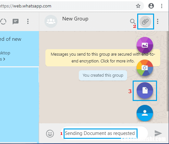The height and width of the screenshot is (144, 169).
Task: Open New Group info from the header title
Action: [x=75, y=19]
